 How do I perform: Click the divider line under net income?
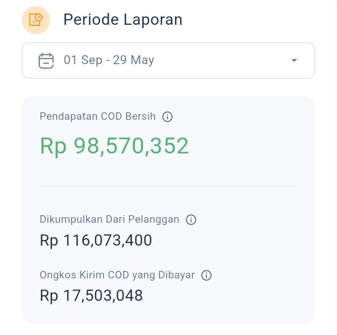(168, 186)
